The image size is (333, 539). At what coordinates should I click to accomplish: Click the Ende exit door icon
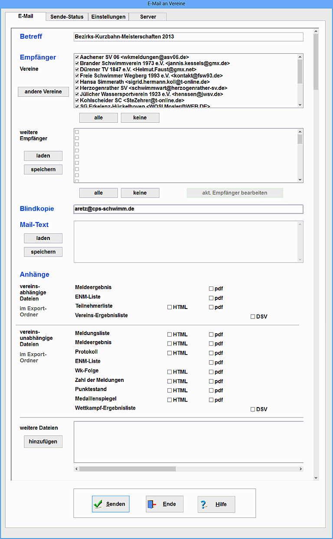tap(151, 504)
